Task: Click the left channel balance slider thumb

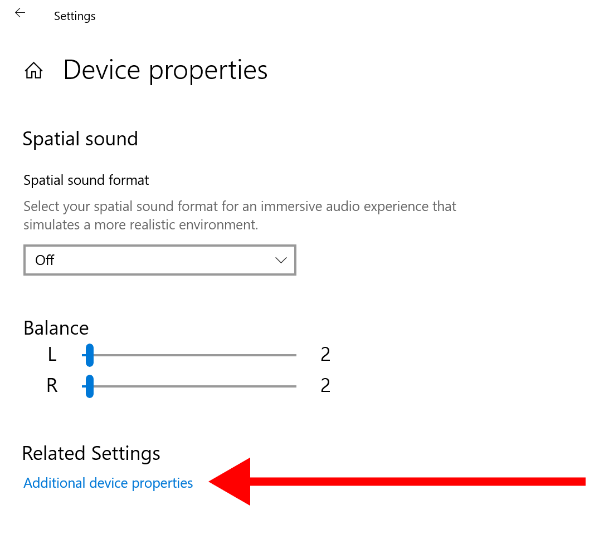Action: (89, 355)
